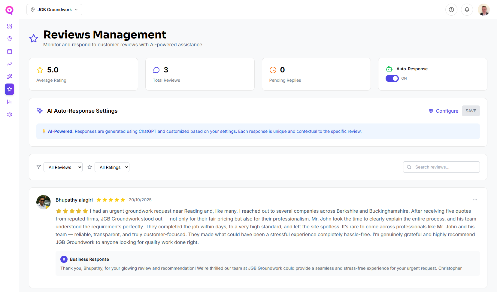Viewport: 497px width, 292px height.
Task: Click the Configure link for AI Auto-Response
Action: (x=447, y=111)
